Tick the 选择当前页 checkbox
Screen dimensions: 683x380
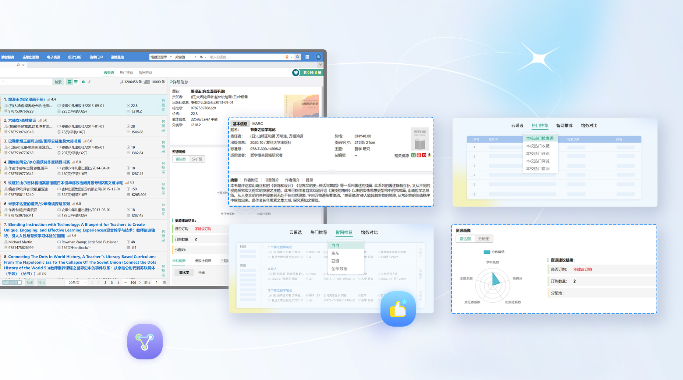(x=20, y=282)
